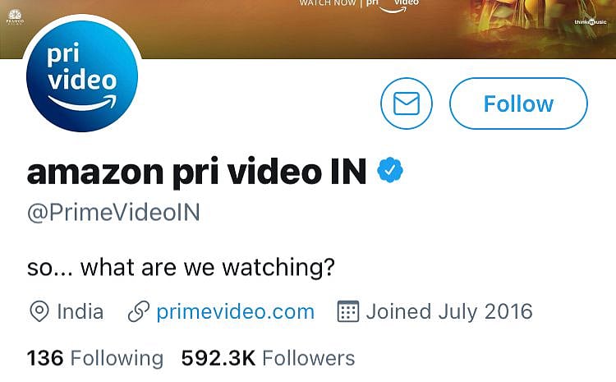Click the smile arrow in the profile logo
The image size is (616, 382).
click(82, 102)
